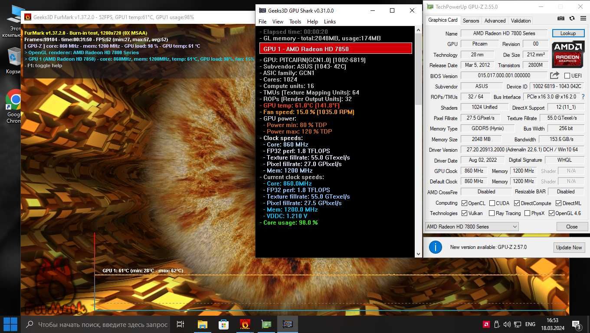
Task: Click the BIOS Version value field
Action: pyautogui.click(x=505, y=75)
